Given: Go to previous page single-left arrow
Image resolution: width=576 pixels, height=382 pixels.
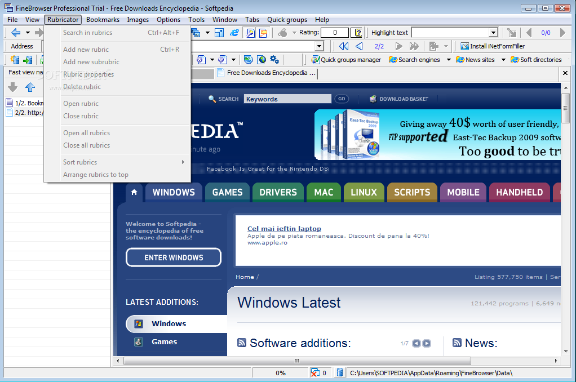Looking at the screenshot, I should point(359,46).
